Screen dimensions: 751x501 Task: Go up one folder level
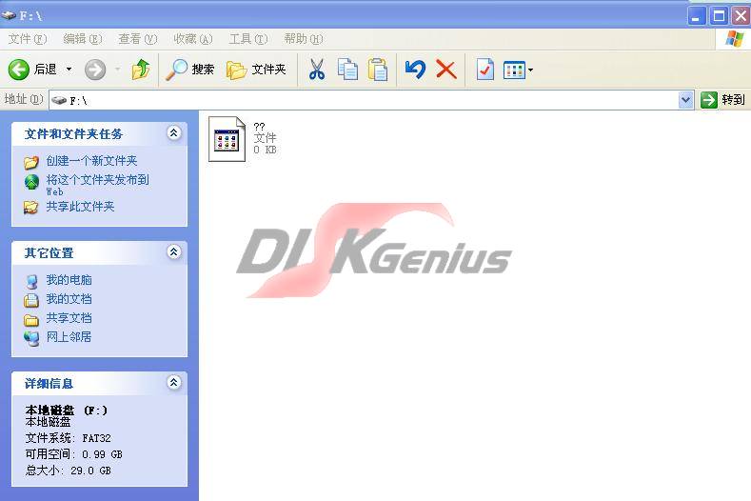(140, 70)
